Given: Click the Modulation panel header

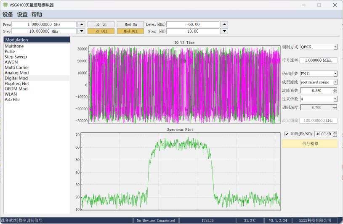Looking at the screenshot, I should tap(37, 40).
